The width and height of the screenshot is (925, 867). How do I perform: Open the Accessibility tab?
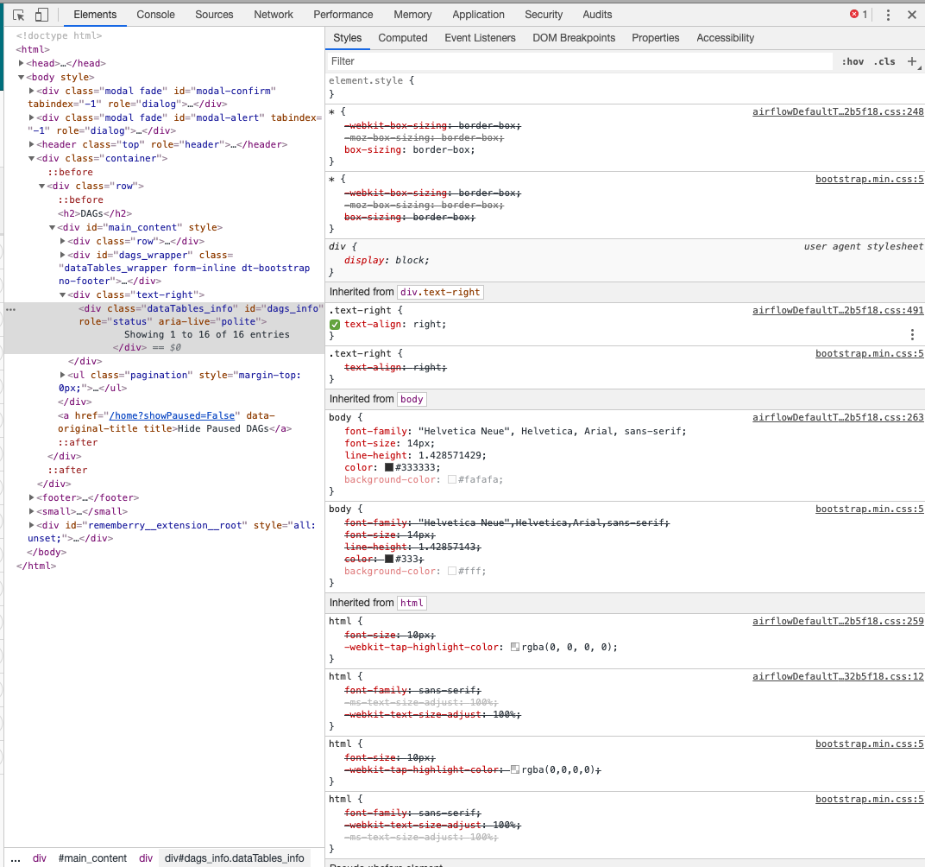click(725, 38)
